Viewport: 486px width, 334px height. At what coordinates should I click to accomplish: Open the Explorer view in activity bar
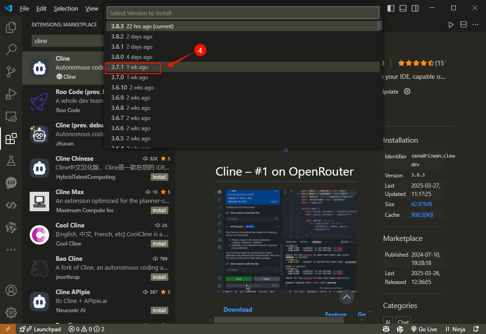tap(11, 27)
